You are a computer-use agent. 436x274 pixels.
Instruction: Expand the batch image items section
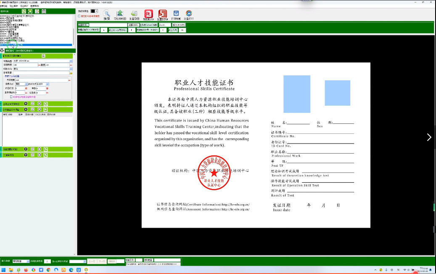tap(1, 149)
